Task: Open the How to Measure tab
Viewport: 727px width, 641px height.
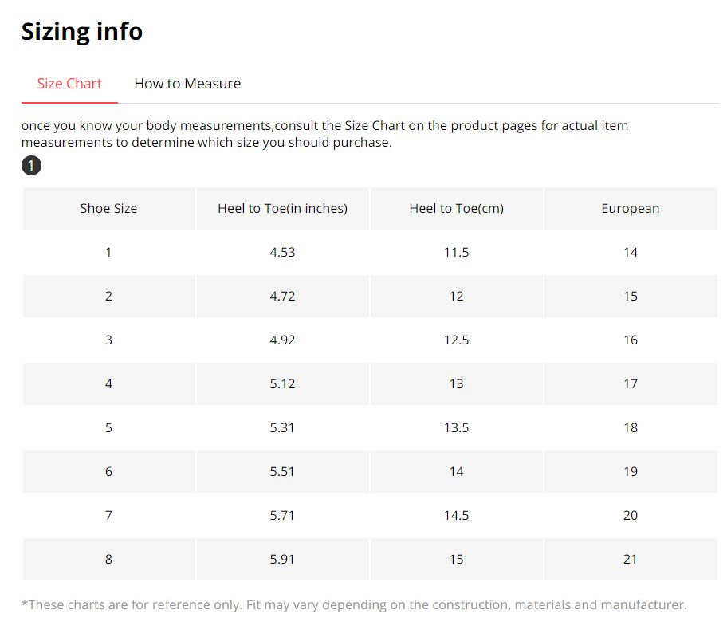Action: tap(187, 84)
